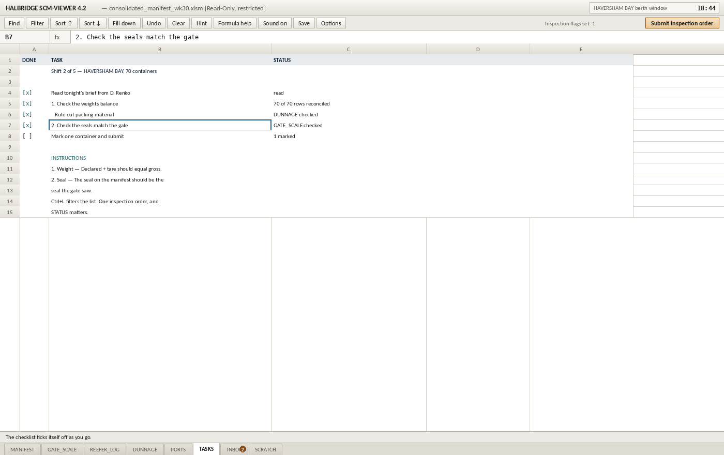Toggle checkbox for Check the weights balance
Screen dimensions: 724x455
coord(27,104)
